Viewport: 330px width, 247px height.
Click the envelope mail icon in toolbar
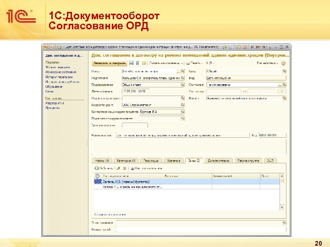coord(144,63)
